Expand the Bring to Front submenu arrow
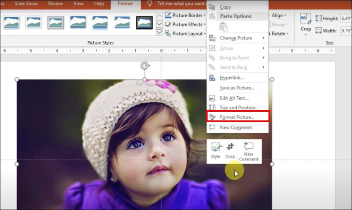The height and width of the screenshot is (210, 352). (264, 58)
